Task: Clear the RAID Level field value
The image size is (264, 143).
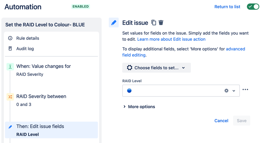Action: click(x=226, y=91)
